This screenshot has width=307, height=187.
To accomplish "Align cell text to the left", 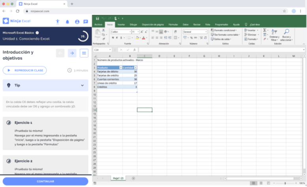I will pyautogui.click(x=153, y=38).
